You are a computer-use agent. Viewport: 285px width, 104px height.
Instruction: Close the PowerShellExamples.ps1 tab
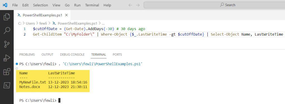[66, 15]
